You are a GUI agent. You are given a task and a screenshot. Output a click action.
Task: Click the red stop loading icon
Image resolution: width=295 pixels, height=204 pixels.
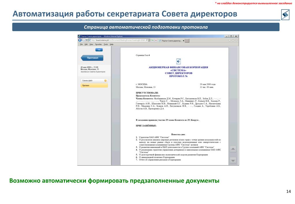click(156, 40)
